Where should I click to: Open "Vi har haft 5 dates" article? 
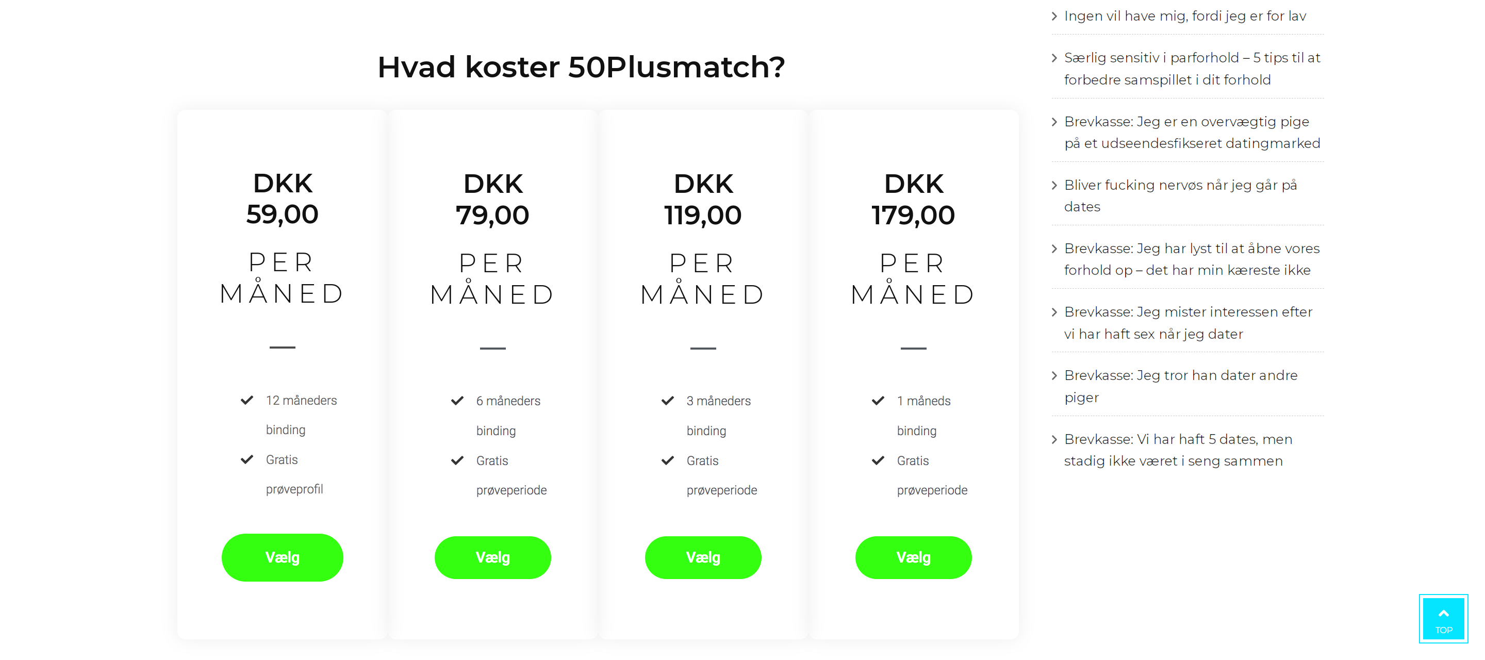pyautogui.click(x=1178, y=450)
